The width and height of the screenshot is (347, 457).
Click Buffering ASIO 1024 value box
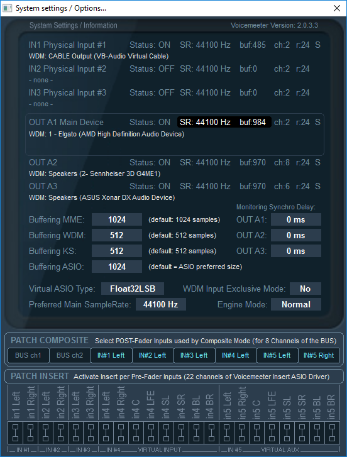[x=117, y=267]
